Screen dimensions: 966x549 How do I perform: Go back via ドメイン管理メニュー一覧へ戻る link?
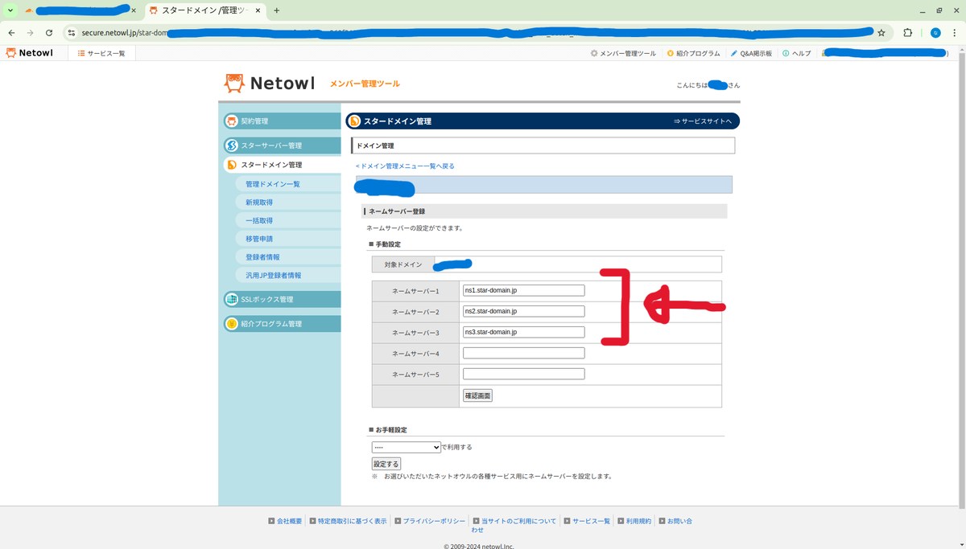[x=405, y=166]
